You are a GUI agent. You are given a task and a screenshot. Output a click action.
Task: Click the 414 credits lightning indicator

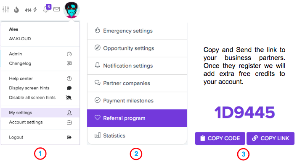(x=31, y=10)
